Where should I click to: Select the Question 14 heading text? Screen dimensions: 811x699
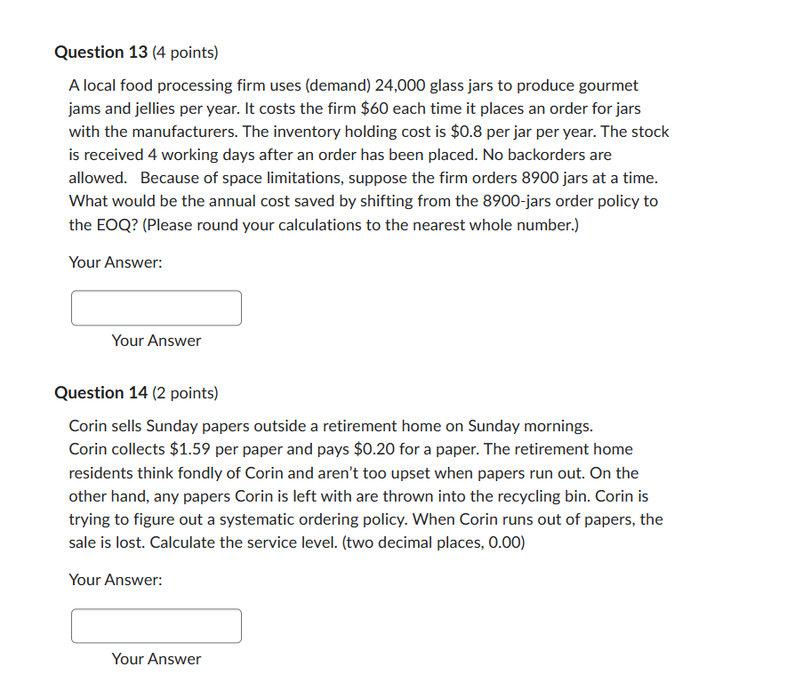[100, 392]
